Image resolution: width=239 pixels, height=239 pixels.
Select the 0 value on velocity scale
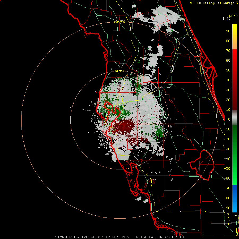pos(229,119)
